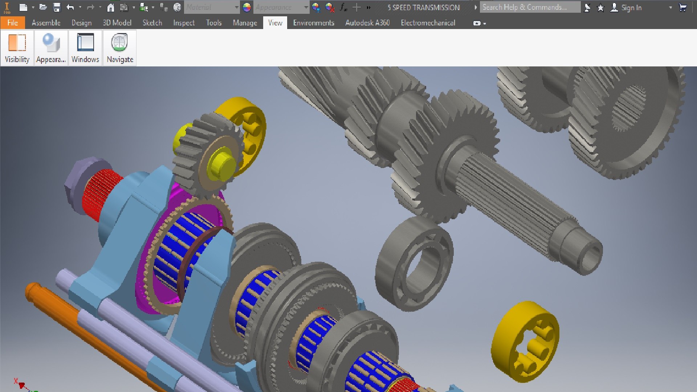
Task: Open the Visibility panel
Action: pyautogui.click(x=17, y=48)
